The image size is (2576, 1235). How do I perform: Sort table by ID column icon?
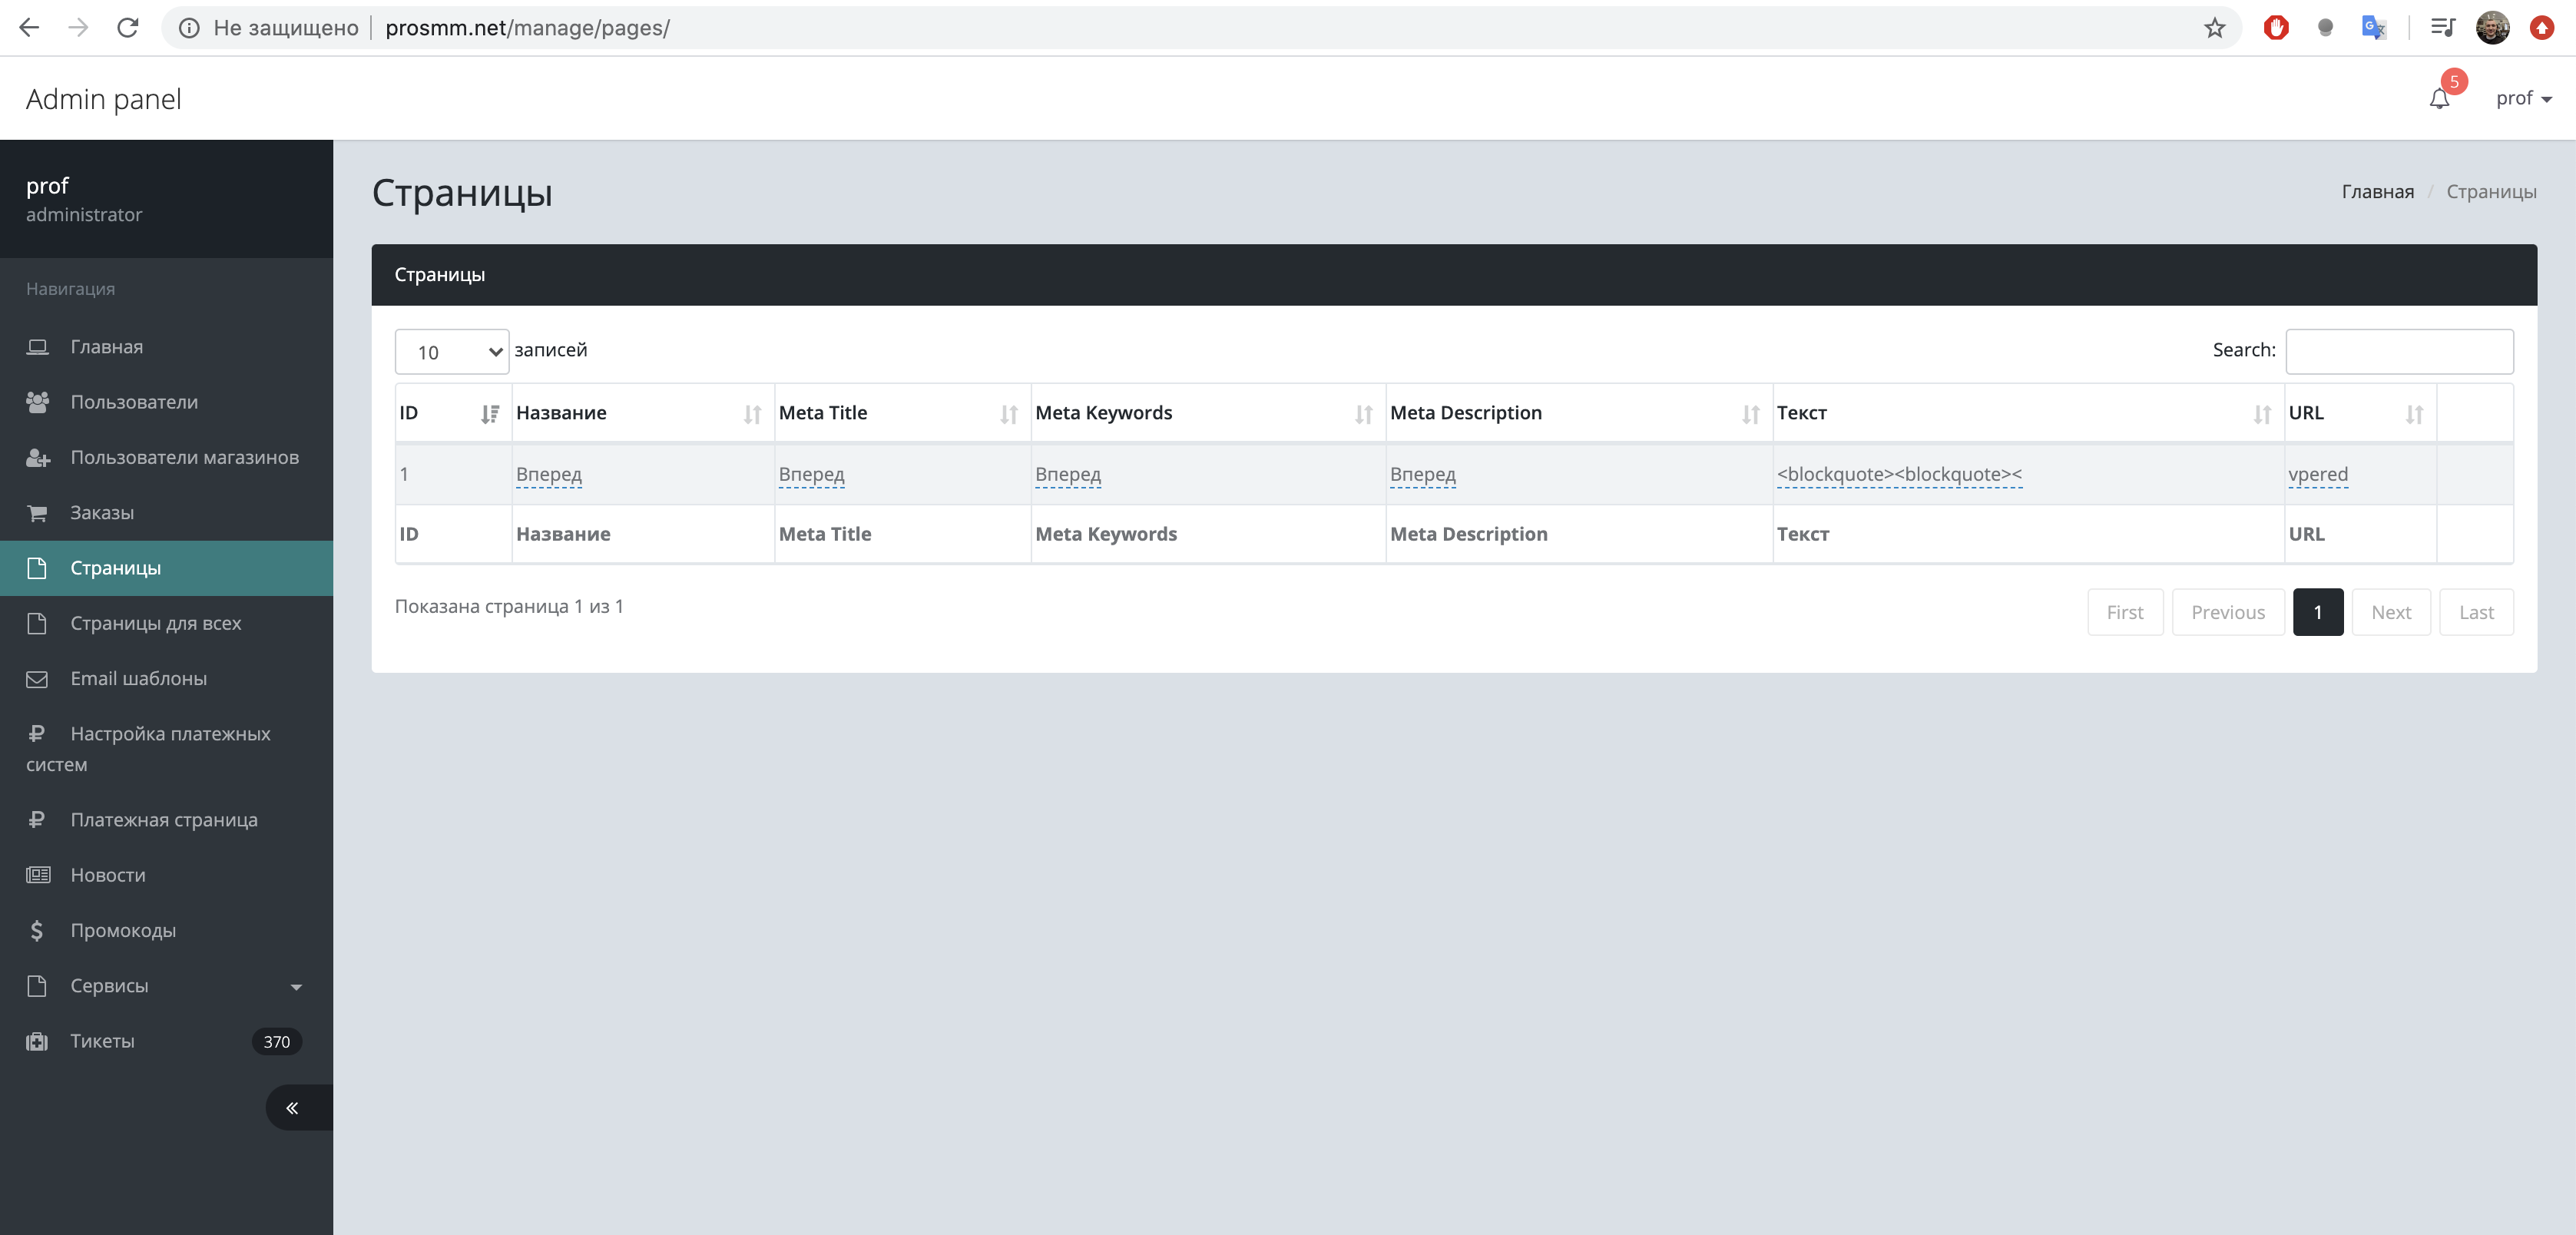coord(489,414)
